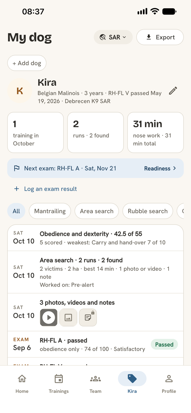This screenshot has width=191, height=413.
Task: Select the Rubble search filter chip
Action: tap(148, 211)
